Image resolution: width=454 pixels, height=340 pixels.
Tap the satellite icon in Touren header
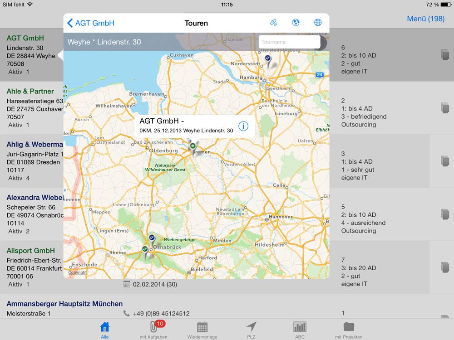coord(274,23)
